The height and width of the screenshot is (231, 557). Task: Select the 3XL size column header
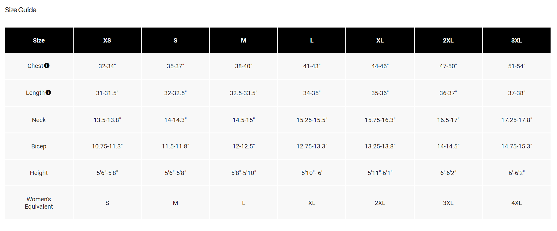tap(517, 40)
